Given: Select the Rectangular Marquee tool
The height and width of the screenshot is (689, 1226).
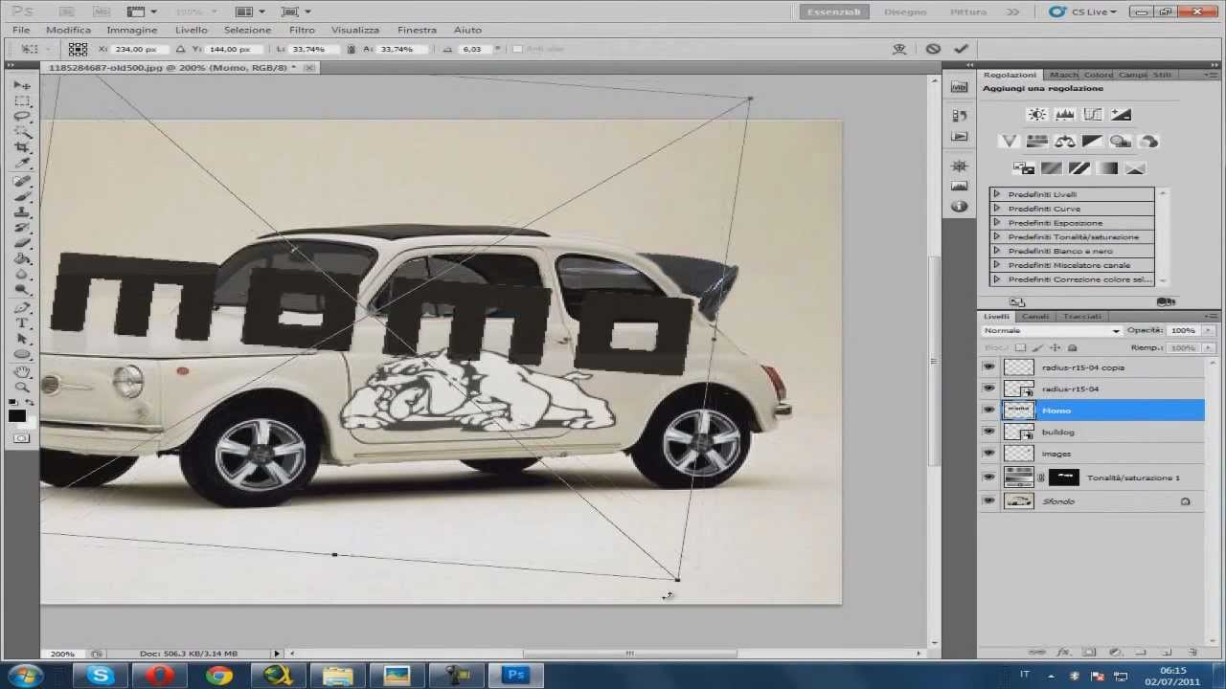Looking at the screenshot, I should tap(21, 101).
